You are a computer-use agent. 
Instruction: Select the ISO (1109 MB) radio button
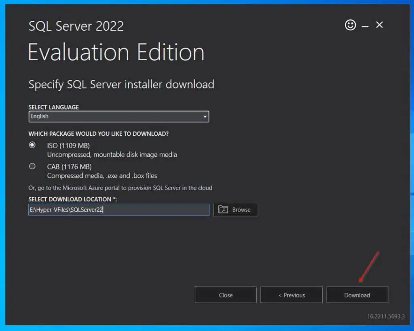tap(32, 145)
